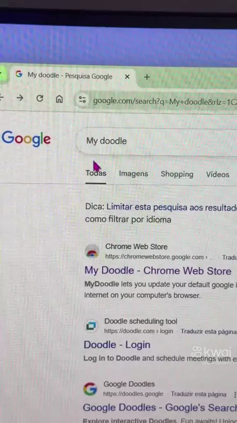Reload the page with refresh icon
This screenshot has width=237, height=423.
(40, 99)
